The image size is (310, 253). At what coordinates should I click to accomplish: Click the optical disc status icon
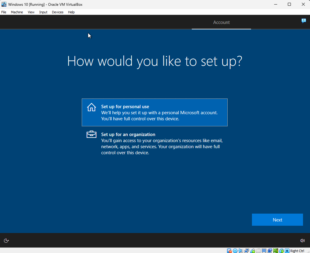coord(235,251)
